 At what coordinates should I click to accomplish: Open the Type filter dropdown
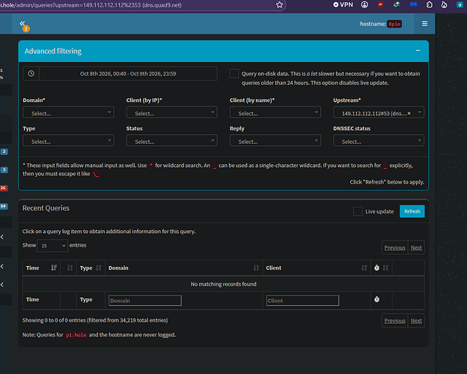point(68,140)
